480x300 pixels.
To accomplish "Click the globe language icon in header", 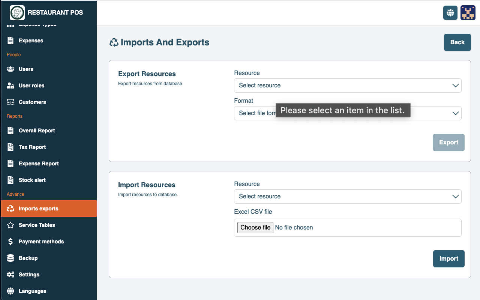I will (x=450, y=13).
